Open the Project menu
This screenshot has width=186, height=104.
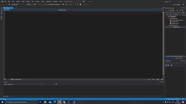click(x=18, y=1)
